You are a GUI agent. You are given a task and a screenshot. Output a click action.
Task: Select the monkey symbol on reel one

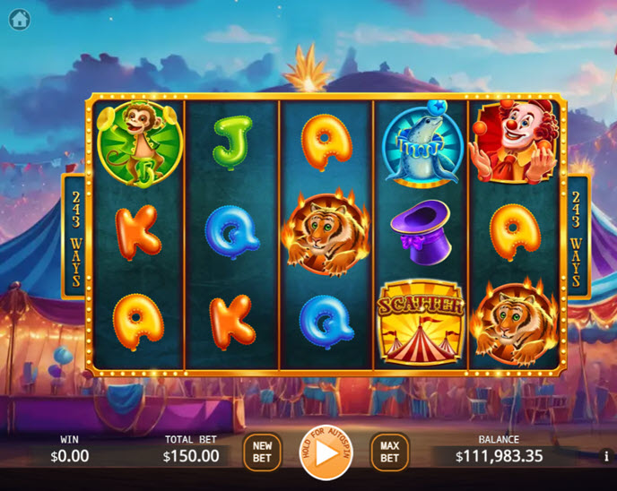tap(139, 144)
